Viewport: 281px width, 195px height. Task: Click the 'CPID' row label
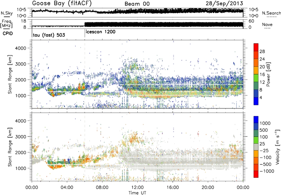tap(8, 33)
